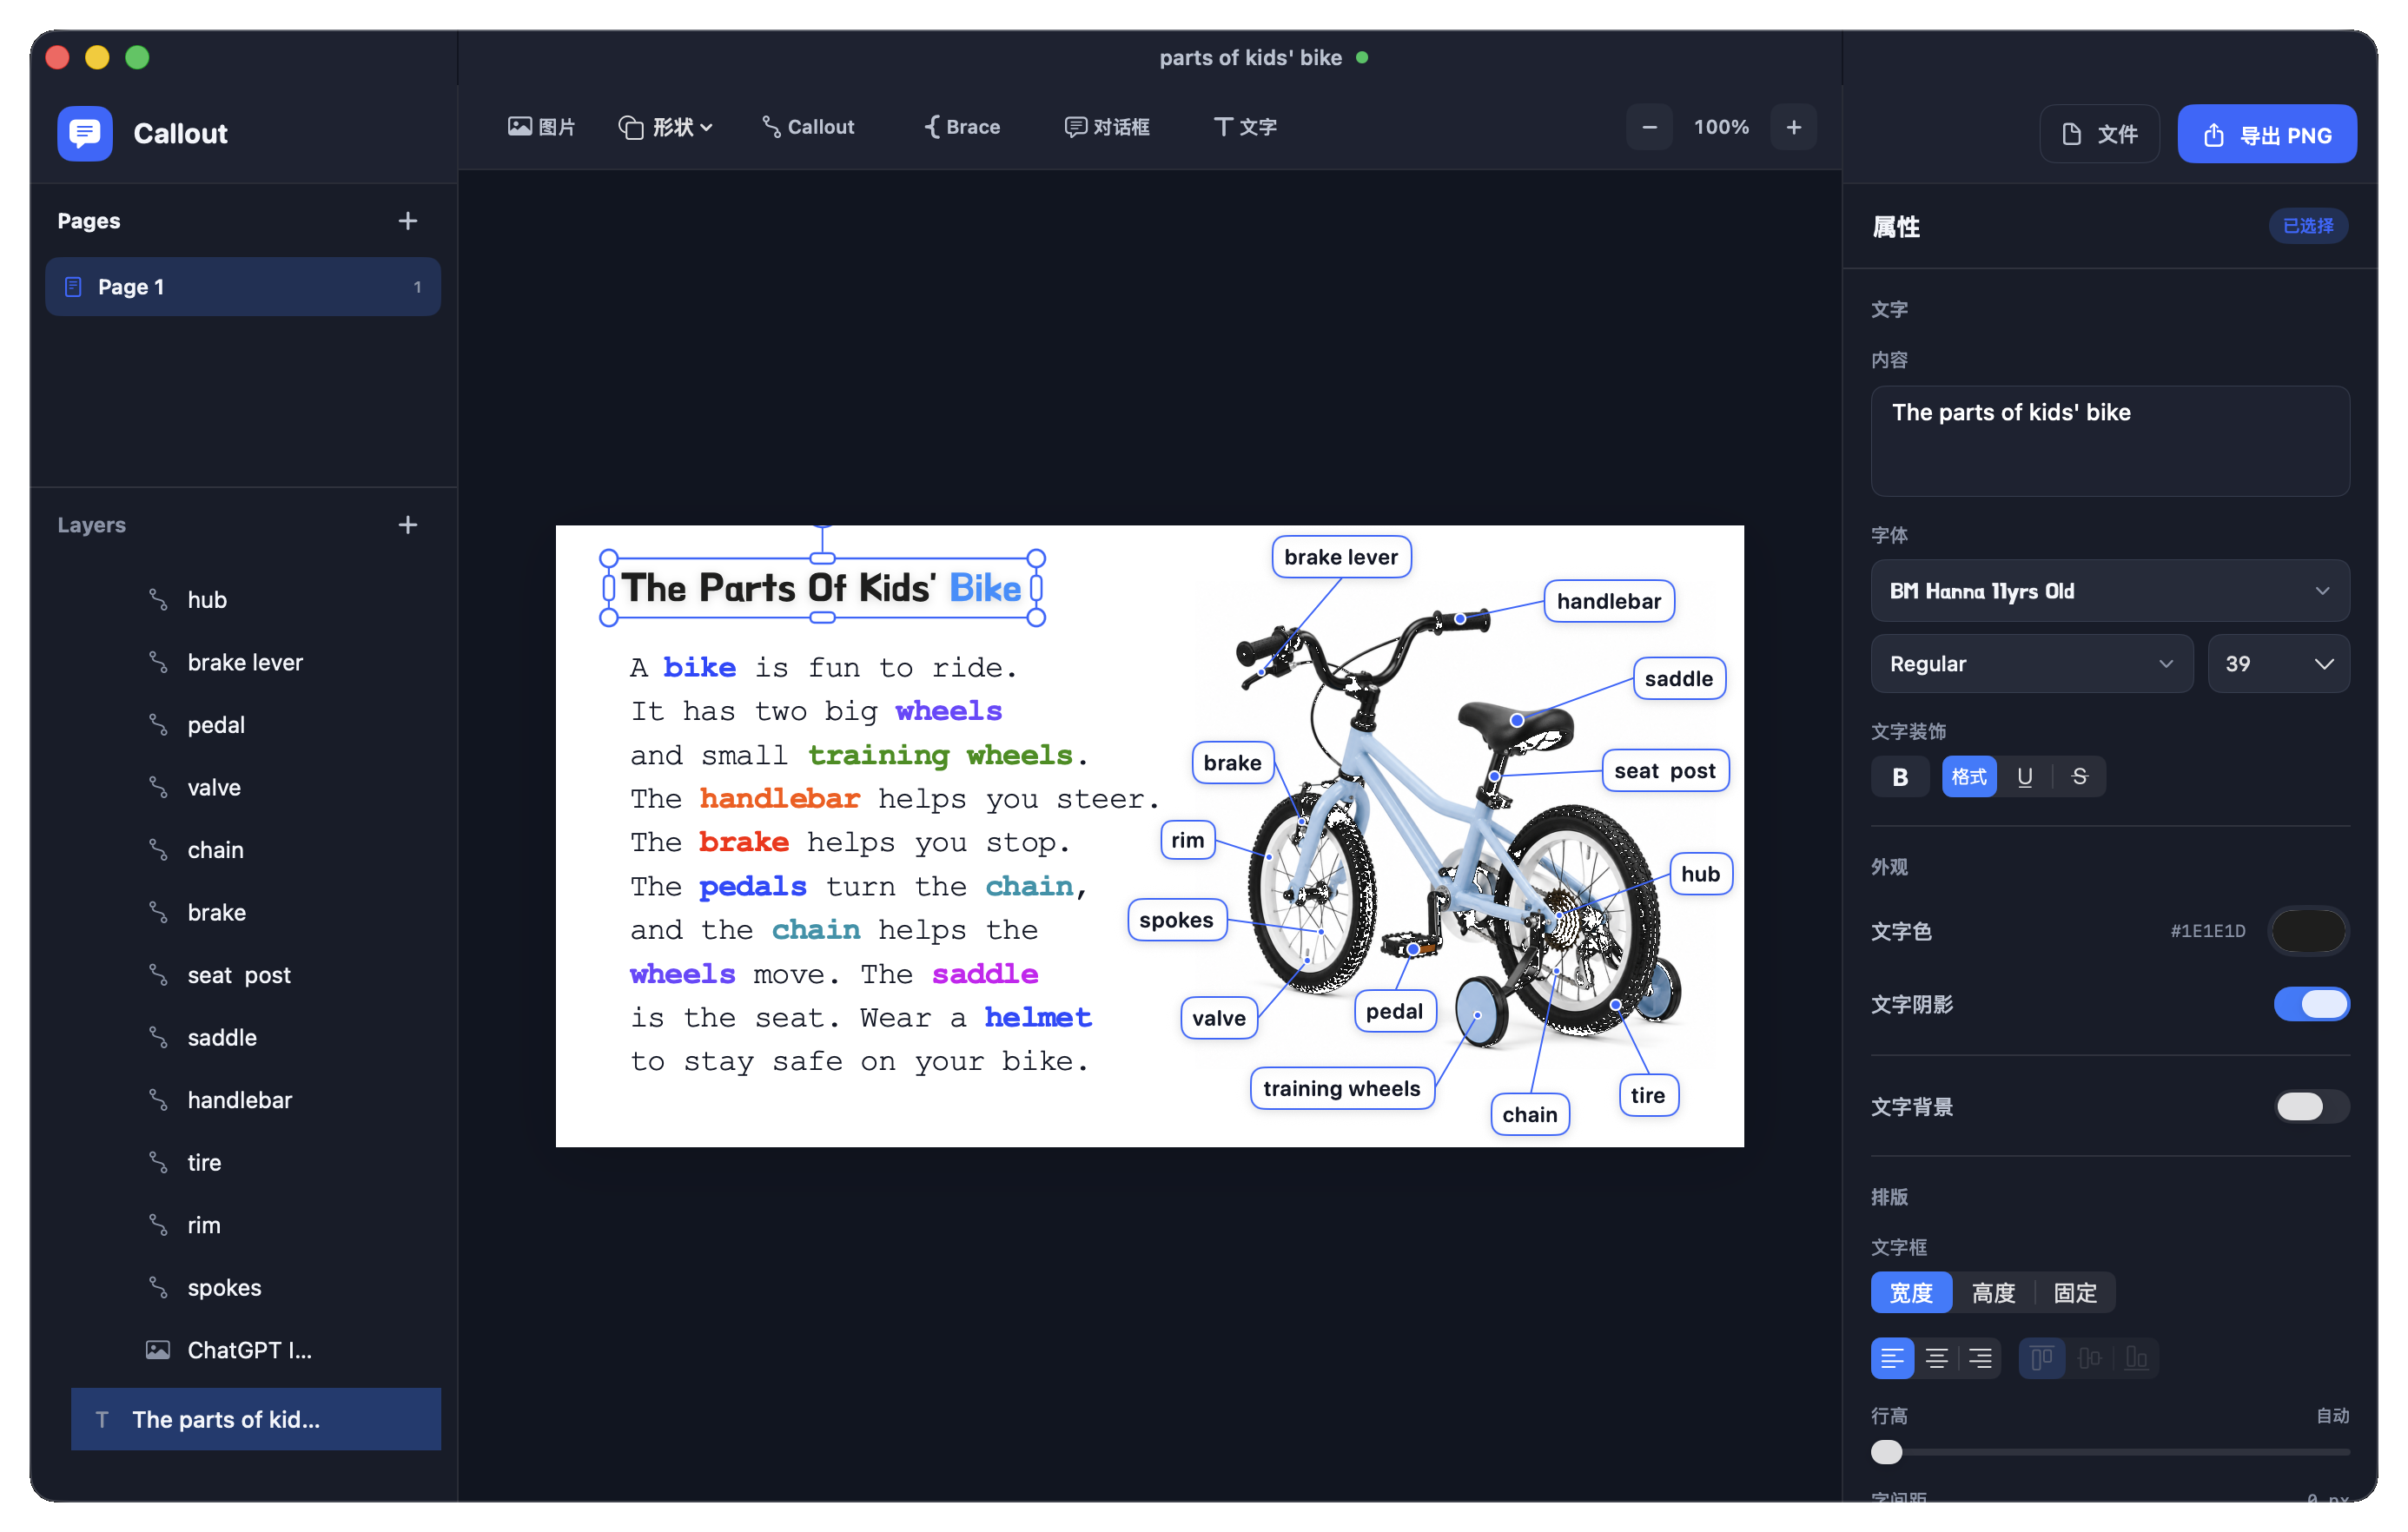Toggle underline text decoration
The height and width of the screenshot is (1532, 2408).
tap(2025, 777)
